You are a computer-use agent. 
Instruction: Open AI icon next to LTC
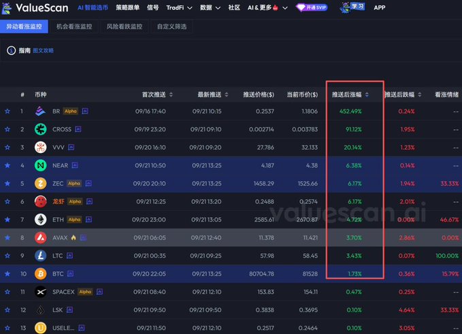tap(69, 255)
